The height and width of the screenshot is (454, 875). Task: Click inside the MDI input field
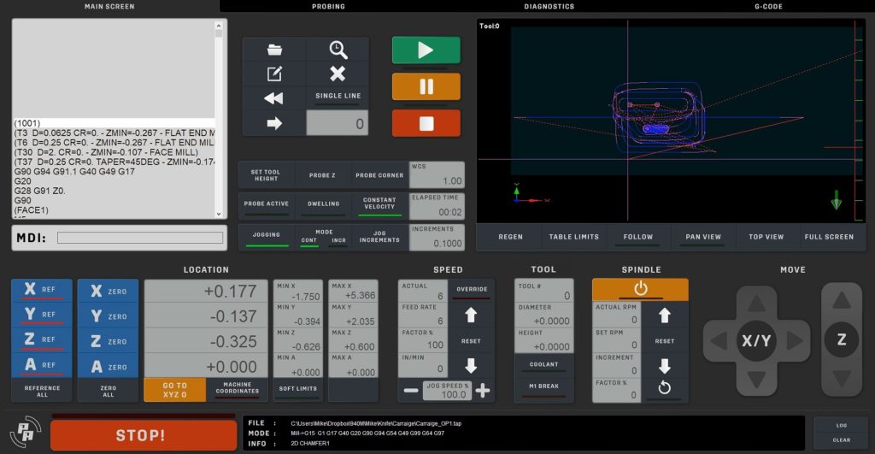[x=139, y=238]
